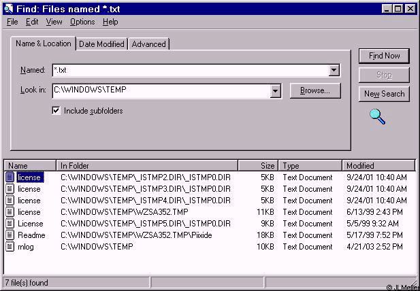
Task: Click the Find Now button
Action: pos(384,56)
